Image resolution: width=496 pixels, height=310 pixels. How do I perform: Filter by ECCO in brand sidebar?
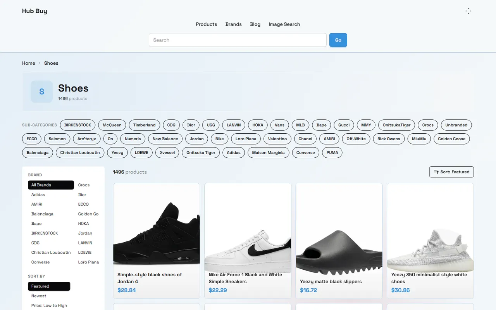(83, 204)
